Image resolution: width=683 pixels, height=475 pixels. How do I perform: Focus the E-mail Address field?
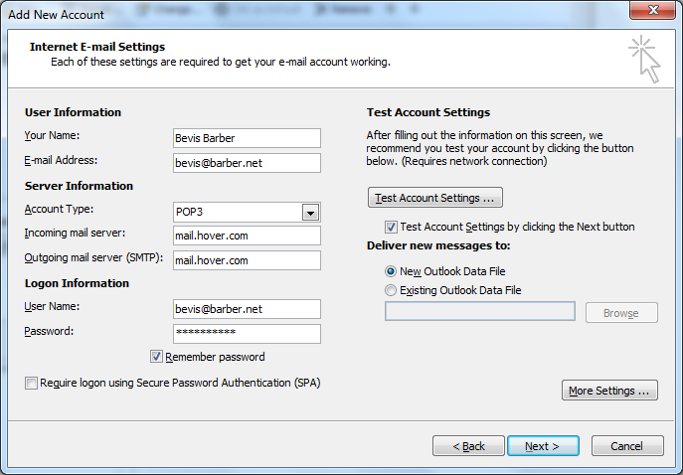[247, 163]
